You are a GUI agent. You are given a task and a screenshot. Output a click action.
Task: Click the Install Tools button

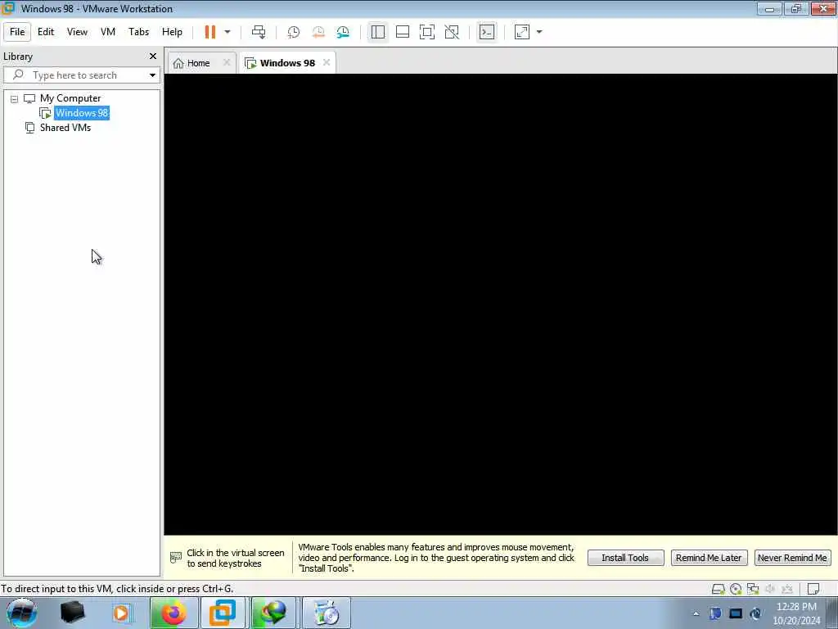625,558
